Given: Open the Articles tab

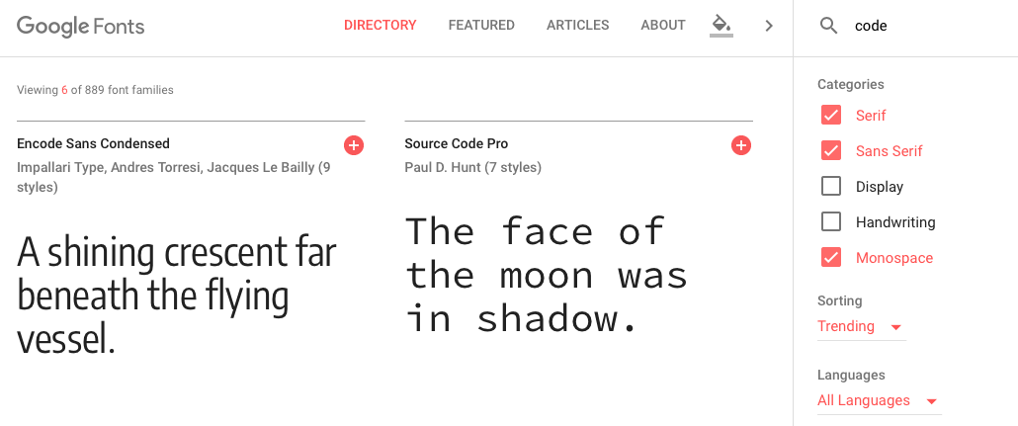Looking at the screenshot, I should [578, 26].
